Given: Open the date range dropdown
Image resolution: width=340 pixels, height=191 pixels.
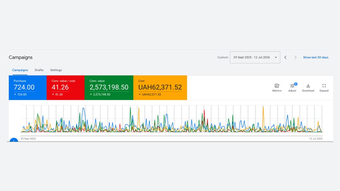Looking at the screenshot, I should point(255,57).
